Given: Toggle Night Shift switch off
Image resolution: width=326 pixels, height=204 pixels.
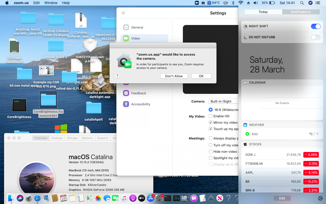Looking at the screenshot, I should pyautogui.click(x=316, y=26).
